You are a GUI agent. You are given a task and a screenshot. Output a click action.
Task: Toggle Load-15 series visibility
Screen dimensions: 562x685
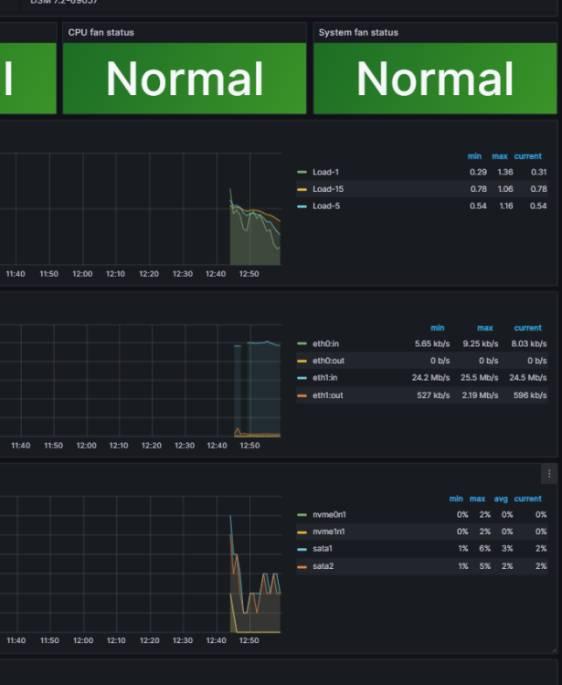pos(328,189)
